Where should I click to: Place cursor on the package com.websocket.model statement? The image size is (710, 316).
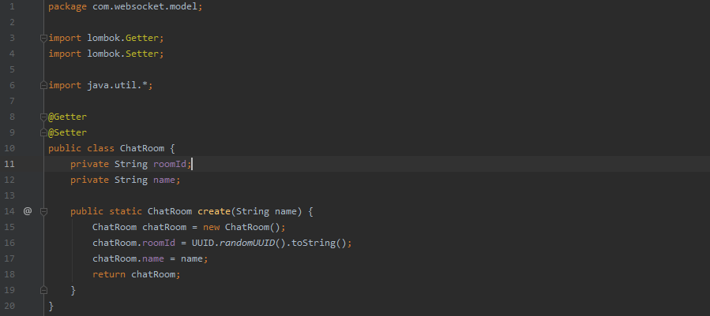[125, 6]
